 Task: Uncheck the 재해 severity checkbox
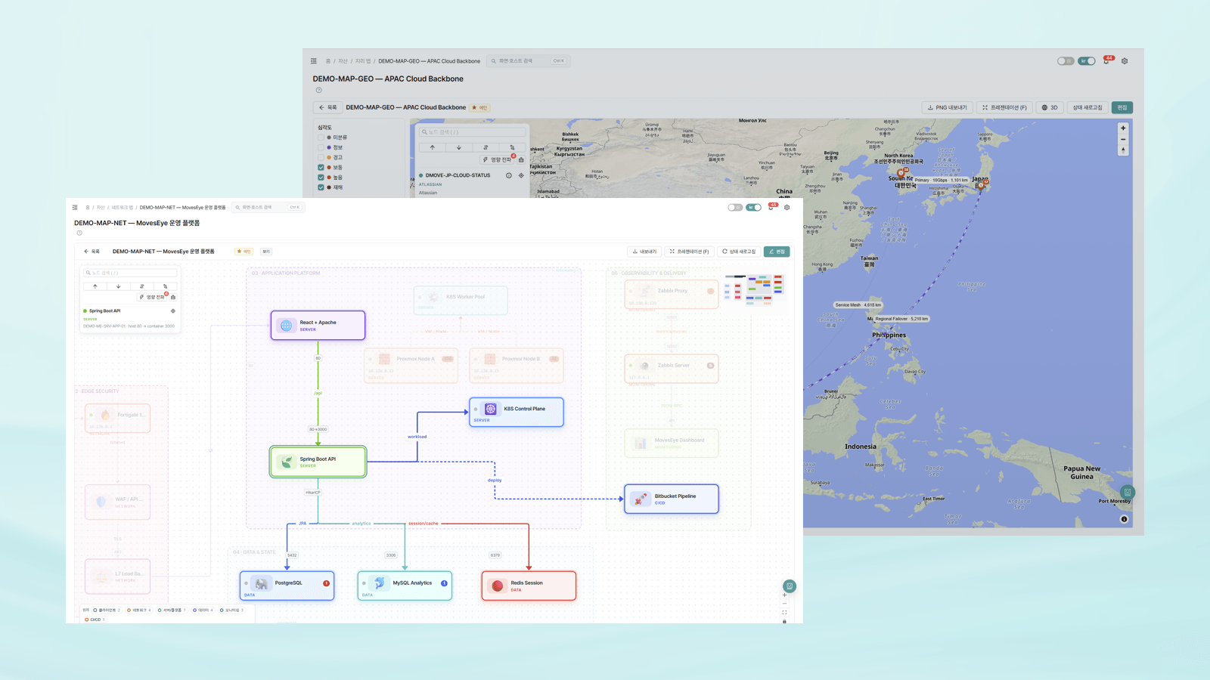(321, 187)
